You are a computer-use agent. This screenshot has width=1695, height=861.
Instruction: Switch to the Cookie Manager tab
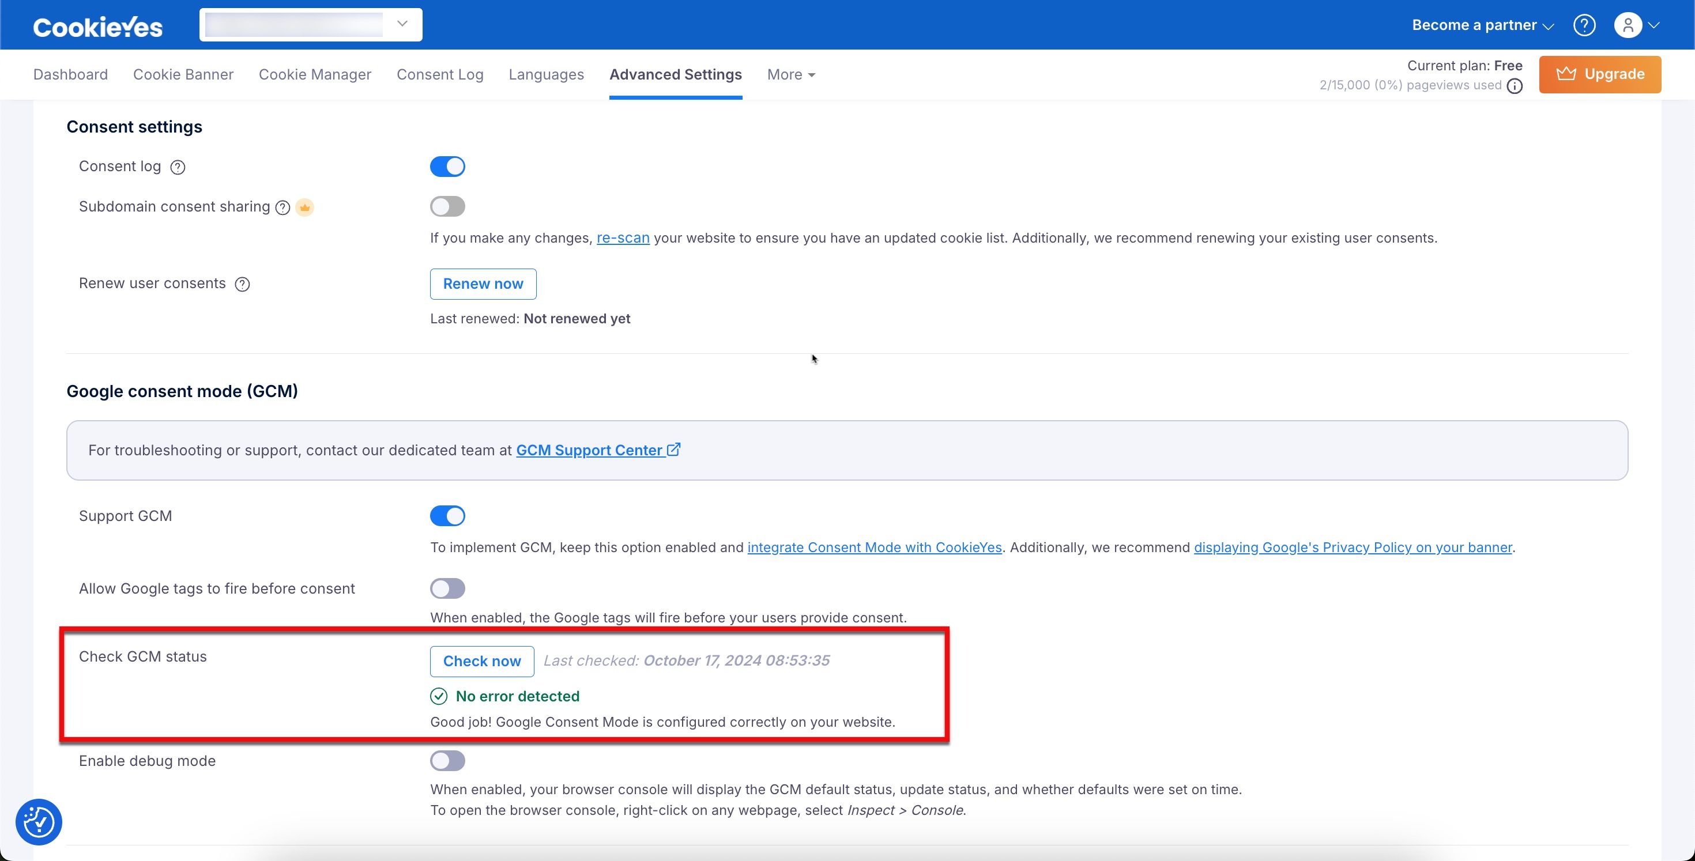(x=315, y=74)
